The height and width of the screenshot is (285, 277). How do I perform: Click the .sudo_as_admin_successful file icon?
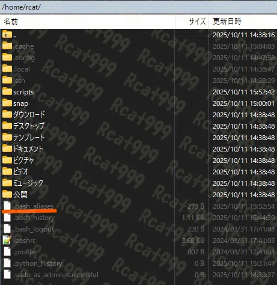[7, 275]
